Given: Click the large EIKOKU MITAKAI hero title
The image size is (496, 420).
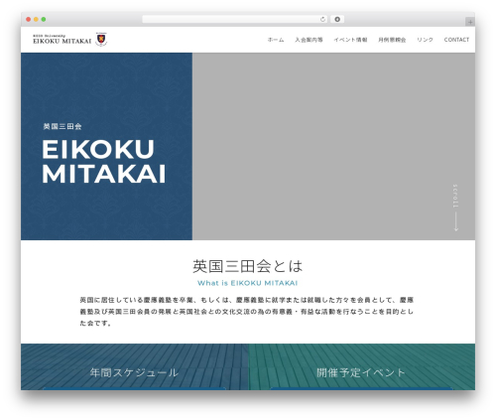Looking at the screenshot, I should point(103,161).
